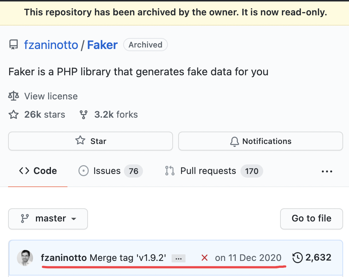Expand the commit message ellipsis
The height and width of the screenshot is (277, 349).
coord(179,258)
